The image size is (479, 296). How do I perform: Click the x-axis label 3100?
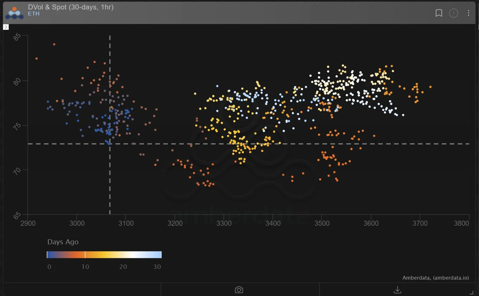tap(126, 223)
